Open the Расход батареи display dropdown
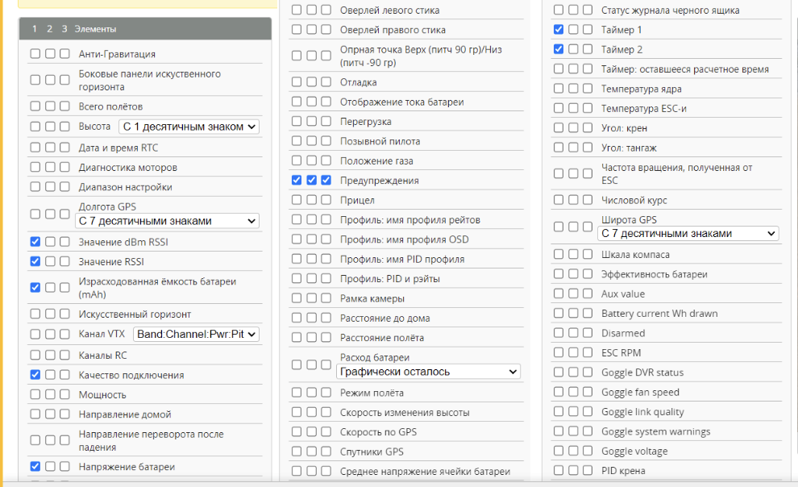This screenshot has height=487, width=798. pyautogui.click(x=428, y=372)
